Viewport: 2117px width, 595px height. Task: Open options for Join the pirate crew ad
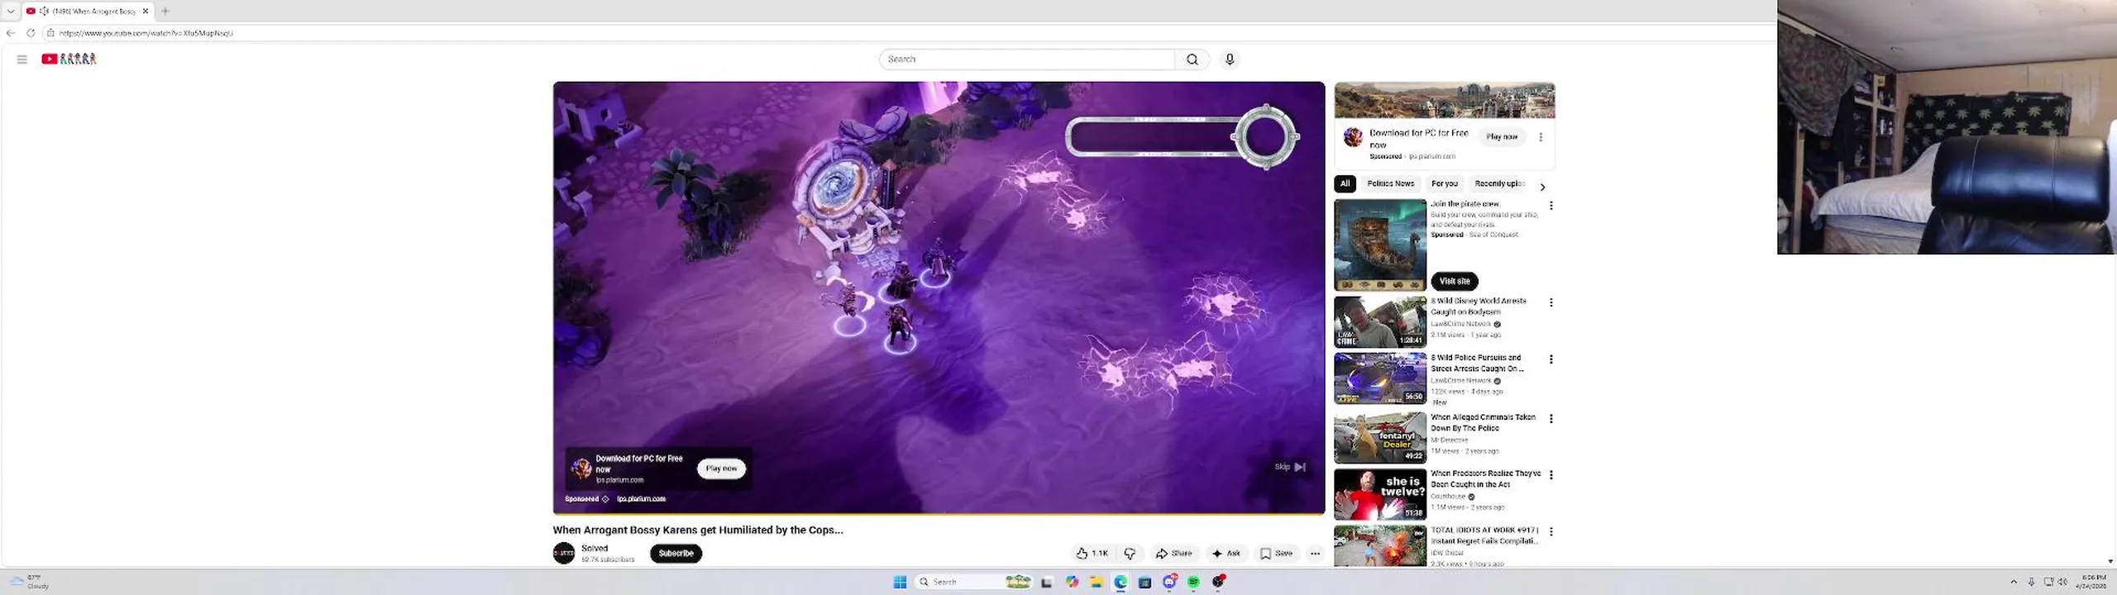[x=1551, y=205]
